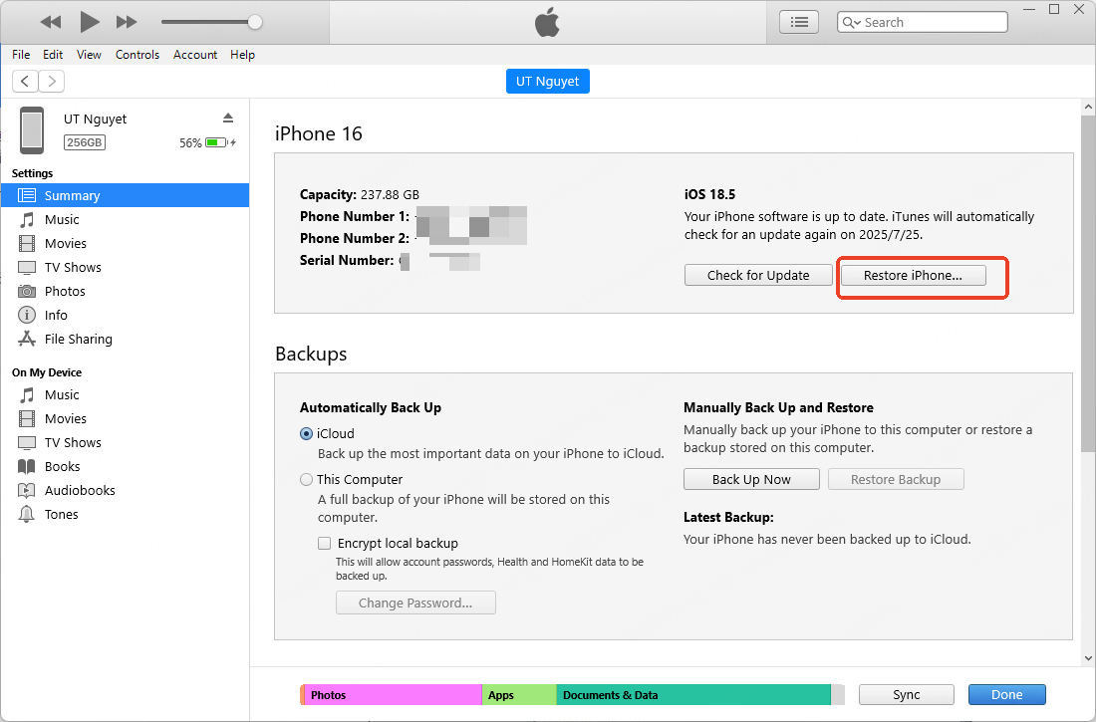This screenshot has width=1096, height=722.
Task: Enable Encrypt local backup checkbox
Action: (325, 543)
